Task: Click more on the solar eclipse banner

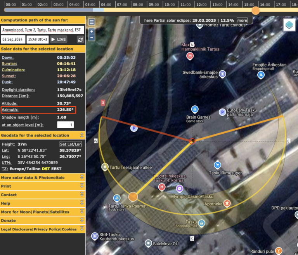Action: tap(242, 20)
